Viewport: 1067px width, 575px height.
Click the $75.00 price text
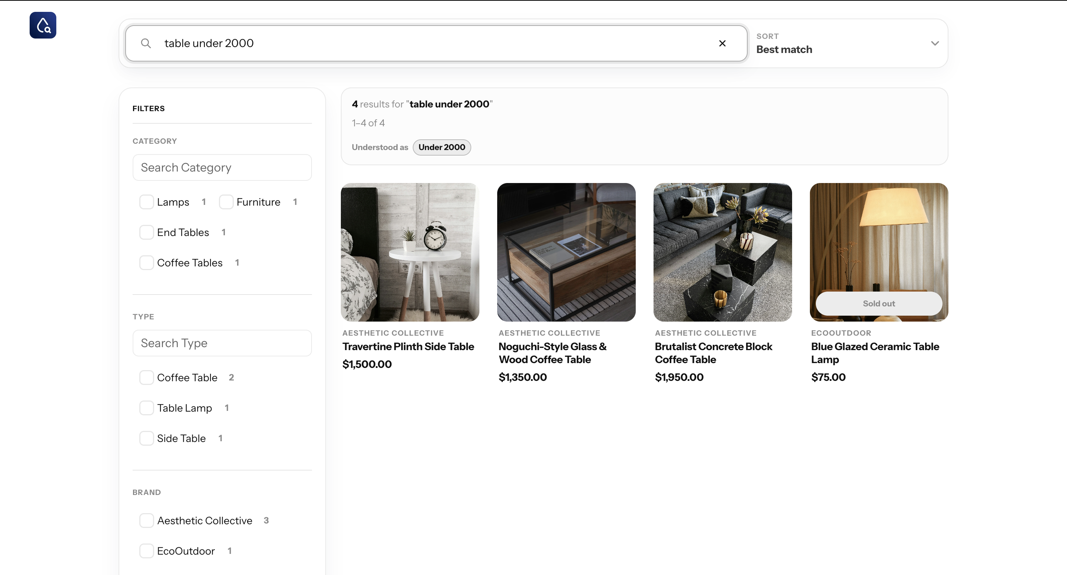click(x=828, y=377)
